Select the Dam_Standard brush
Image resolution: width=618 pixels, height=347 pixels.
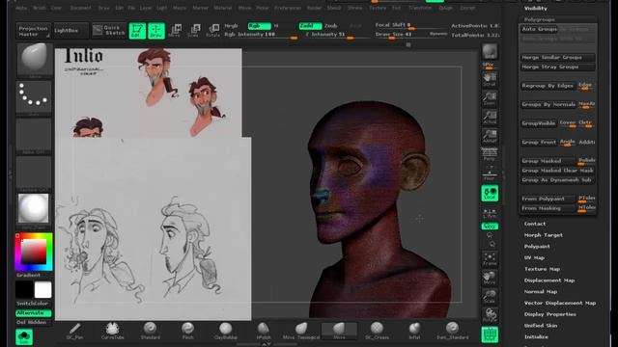453,331
